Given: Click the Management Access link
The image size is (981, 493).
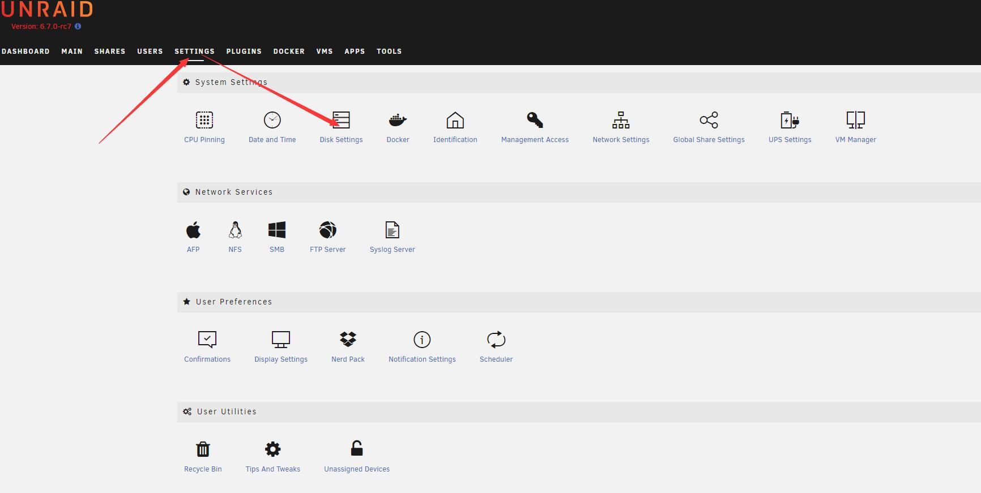Looking at the screenshot, I should click(x=535, y=140).
